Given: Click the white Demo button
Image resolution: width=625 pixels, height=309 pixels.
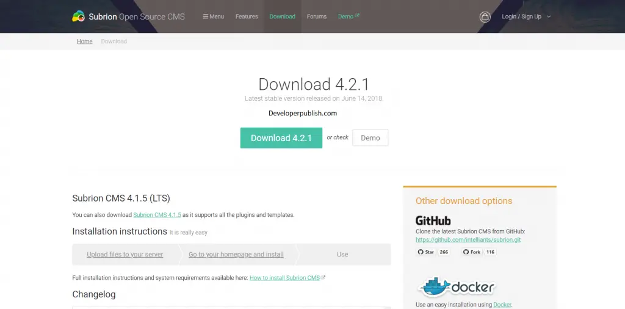Looking at the screenshot, I should click(370, 138).
